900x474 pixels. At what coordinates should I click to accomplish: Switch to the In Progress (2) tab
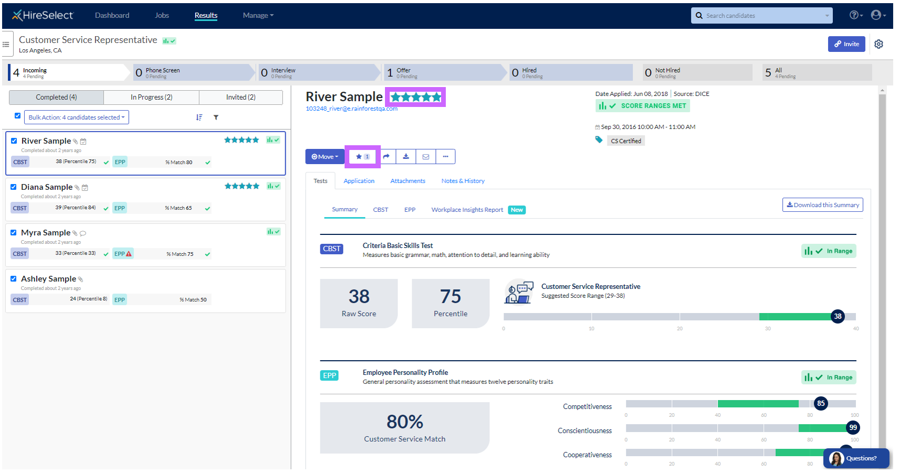click(152, 98)
